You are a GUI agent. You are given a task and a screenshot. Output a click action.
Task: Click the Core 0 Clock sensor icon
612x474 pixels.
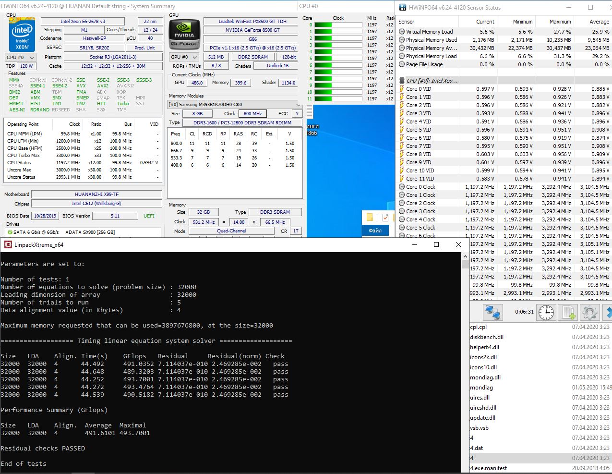click(402, 187)
